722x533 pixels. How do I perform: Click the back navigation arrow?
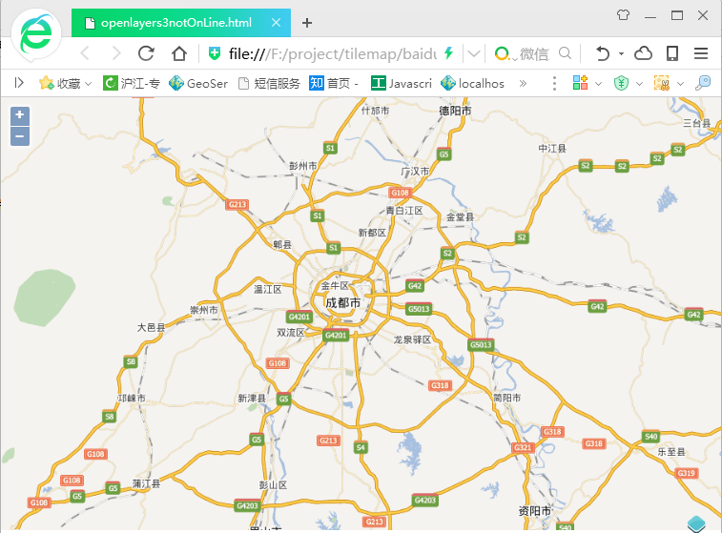pos(85,53)
